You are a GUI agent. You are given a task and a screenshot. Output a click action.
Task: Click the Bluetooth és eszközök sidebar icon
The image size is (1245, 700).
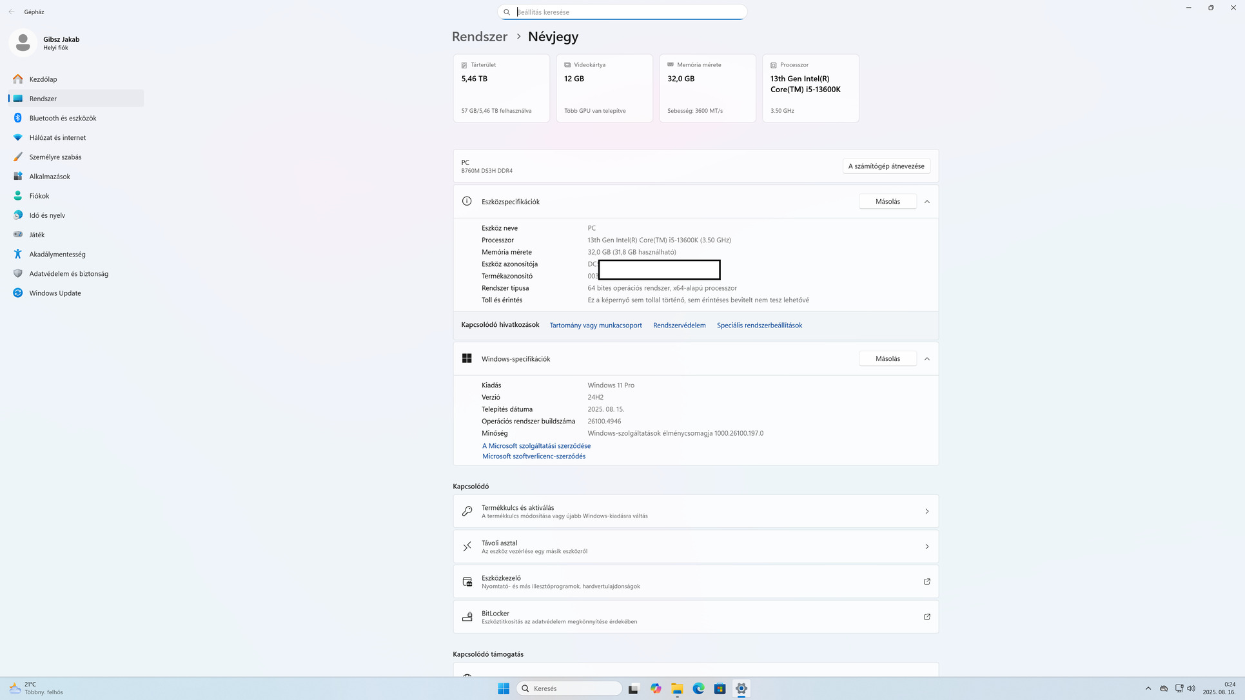(18, 118)
